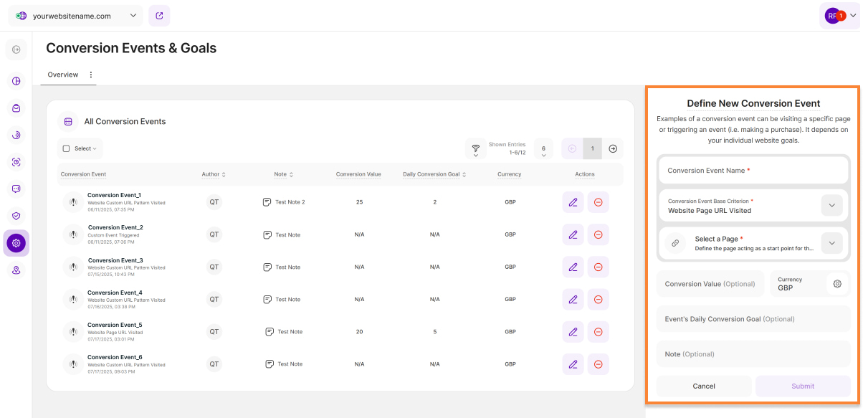Click the Conversion Event Name field
This screenshot has height=418, width=863.
point(753,171)
